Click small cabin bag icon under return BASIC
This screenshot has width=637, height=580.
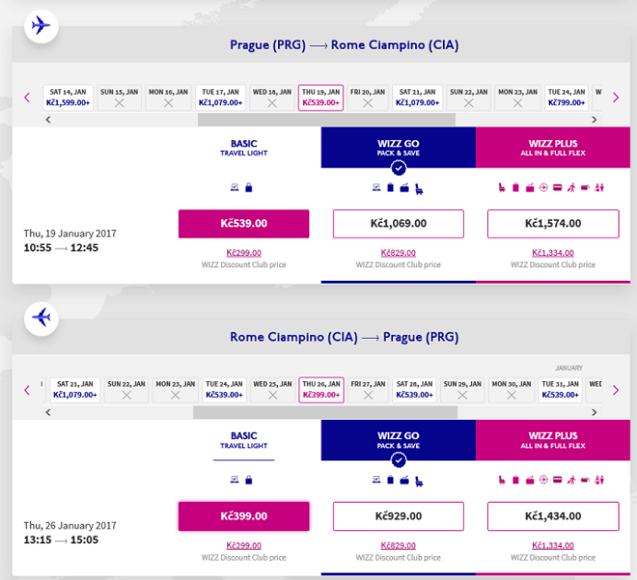(x=249, y=480)
